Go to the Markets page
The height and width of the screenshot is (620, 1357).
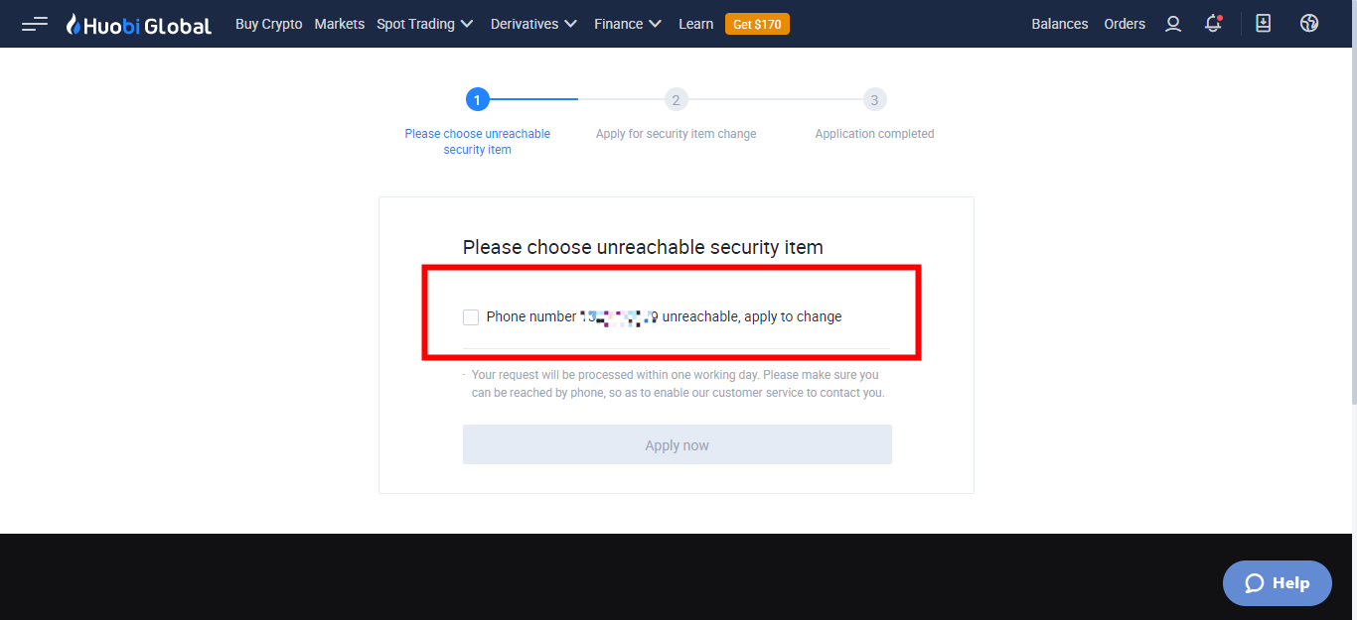(340, 24)
